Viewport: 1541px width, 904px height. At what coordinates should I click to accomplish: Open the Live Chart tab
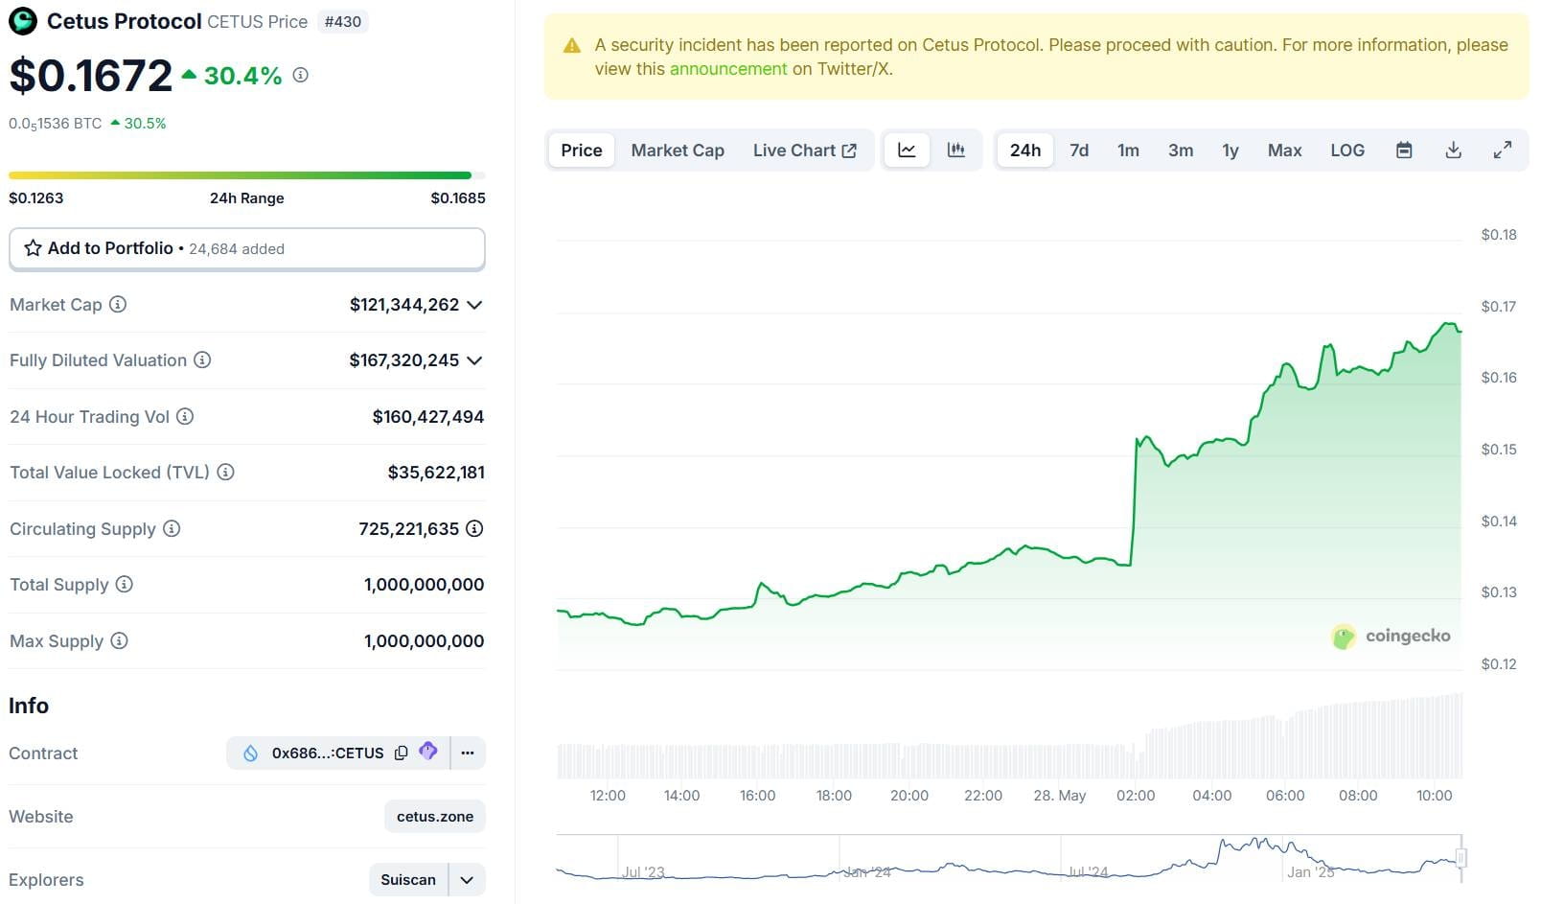tap(804, 151)
